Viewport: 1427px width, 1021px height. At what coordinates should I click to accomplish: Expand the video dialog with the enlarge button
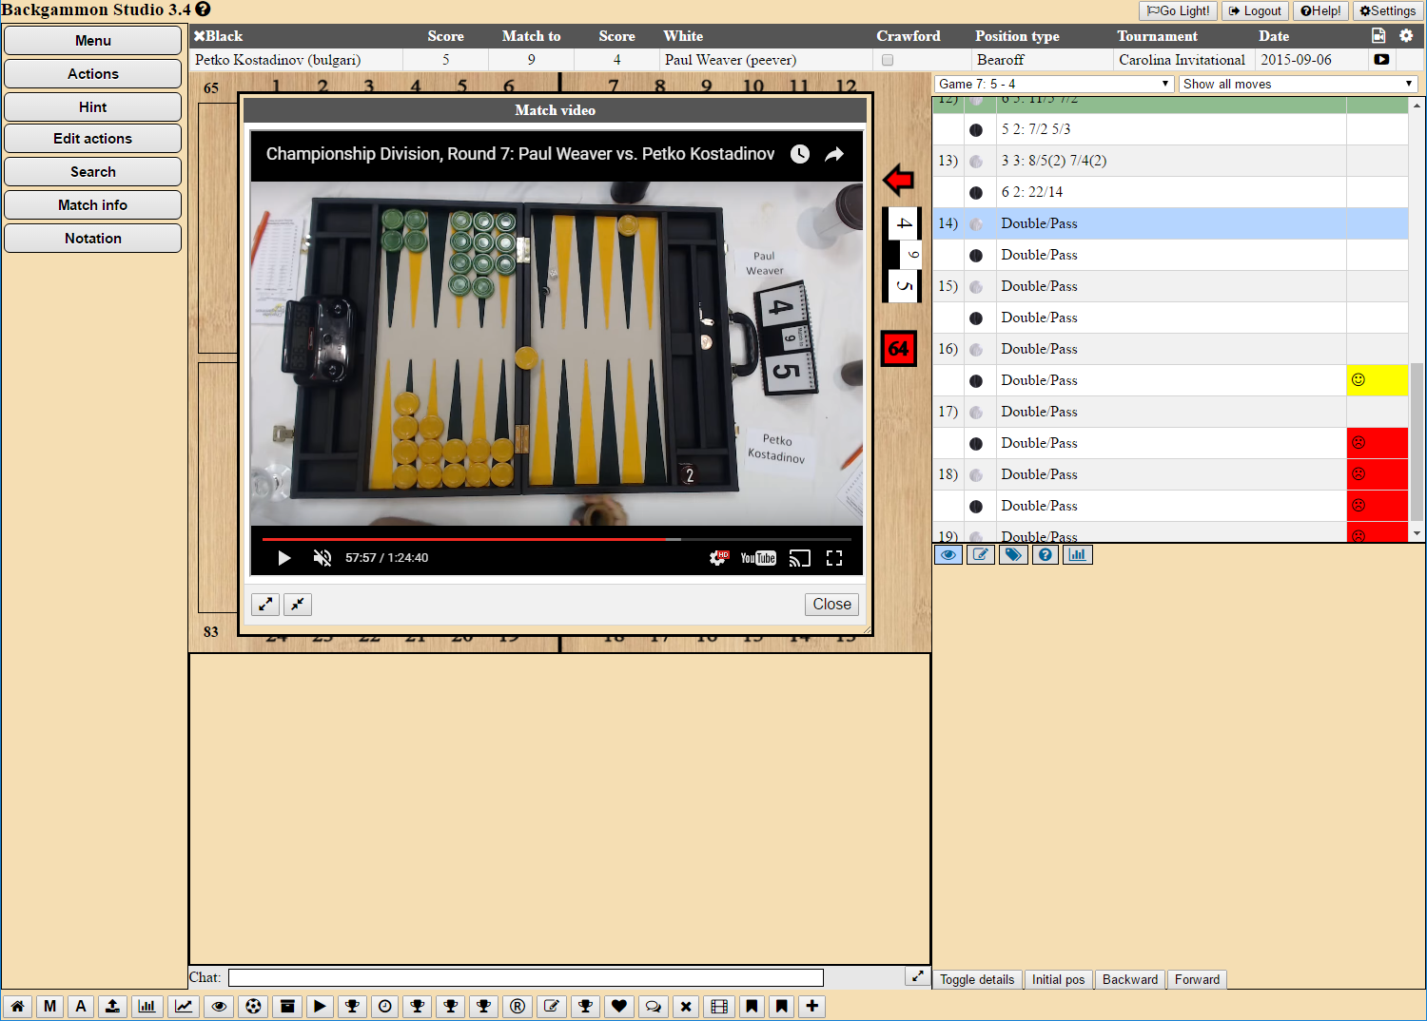pos(265,605)
